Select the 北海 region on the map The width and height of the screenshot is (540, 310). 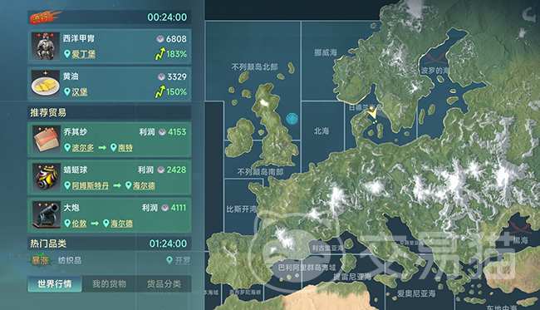click(321, 130)
